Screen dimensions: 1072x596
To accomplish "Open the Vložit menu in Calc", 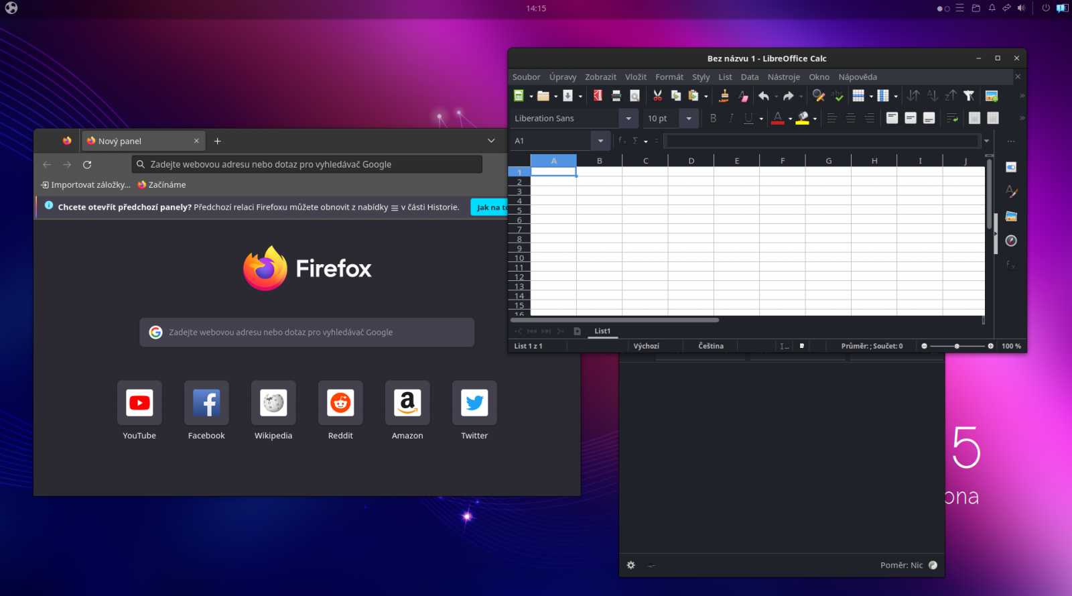I will pyautogui.click(x=636, y=77).
